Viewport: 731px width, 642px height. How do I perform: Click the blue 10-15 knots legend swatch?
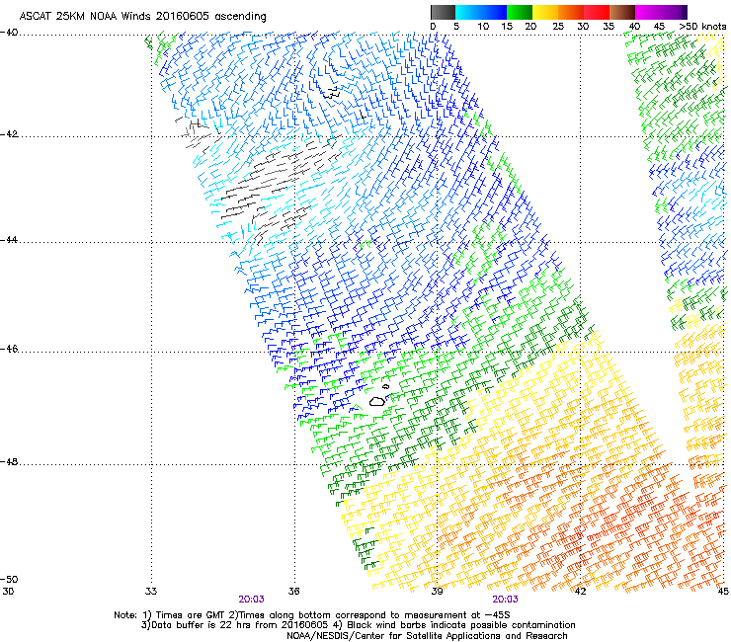[x=494, y=12]
